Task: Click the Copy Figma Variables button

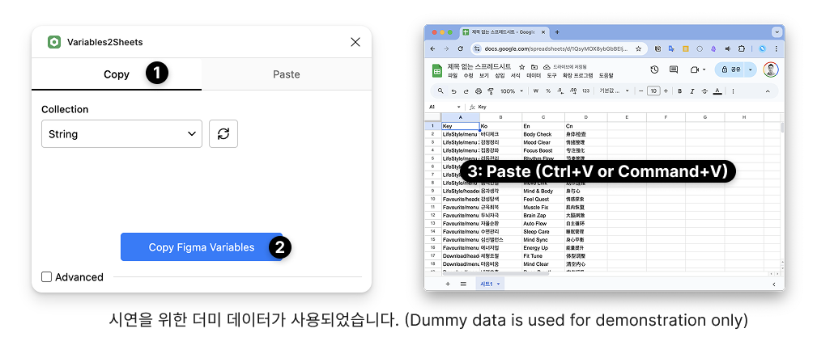Action: point(202,247)
